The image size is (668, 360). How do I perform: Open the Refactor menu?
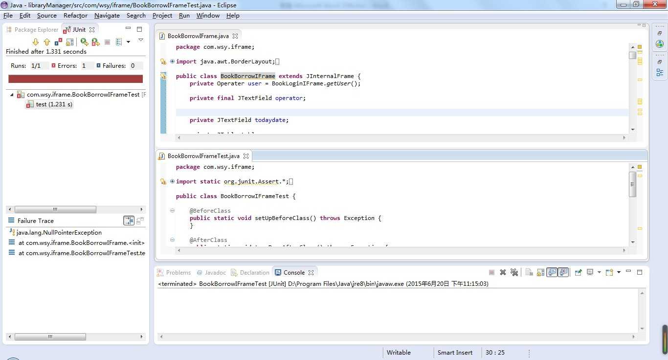[75, 16]
